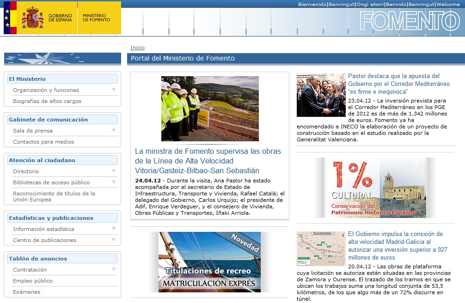Expand the Sala de prensa arrow
The width and height of the screenshot is (465, 303).
113,130
